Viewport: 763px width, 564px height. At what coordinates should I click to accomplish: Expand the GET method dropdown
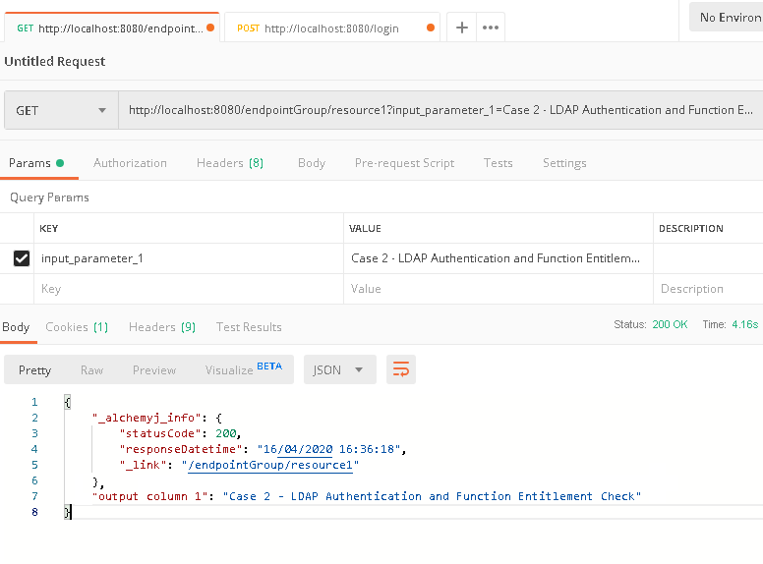[x=61, y=110]
